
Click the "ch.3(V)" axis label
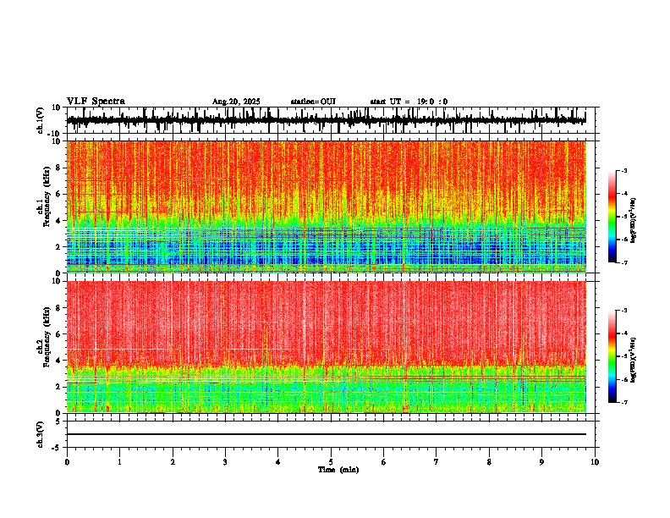(x=41, y=434)
